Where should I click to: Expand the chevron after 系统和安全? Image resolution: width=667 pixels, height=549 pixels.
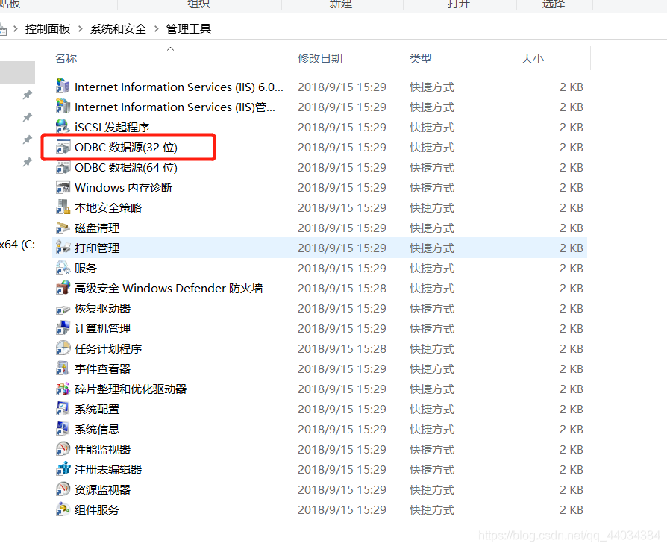[x=156, y=29]
